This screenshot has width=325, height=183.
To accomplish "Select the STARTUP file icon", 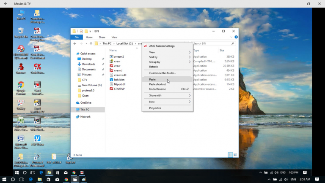I will pyautogui.click(x=111, y=89).
